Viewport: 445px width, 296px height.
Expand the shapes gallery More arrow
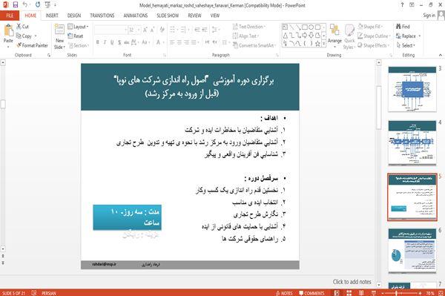[x=324, y=44]
